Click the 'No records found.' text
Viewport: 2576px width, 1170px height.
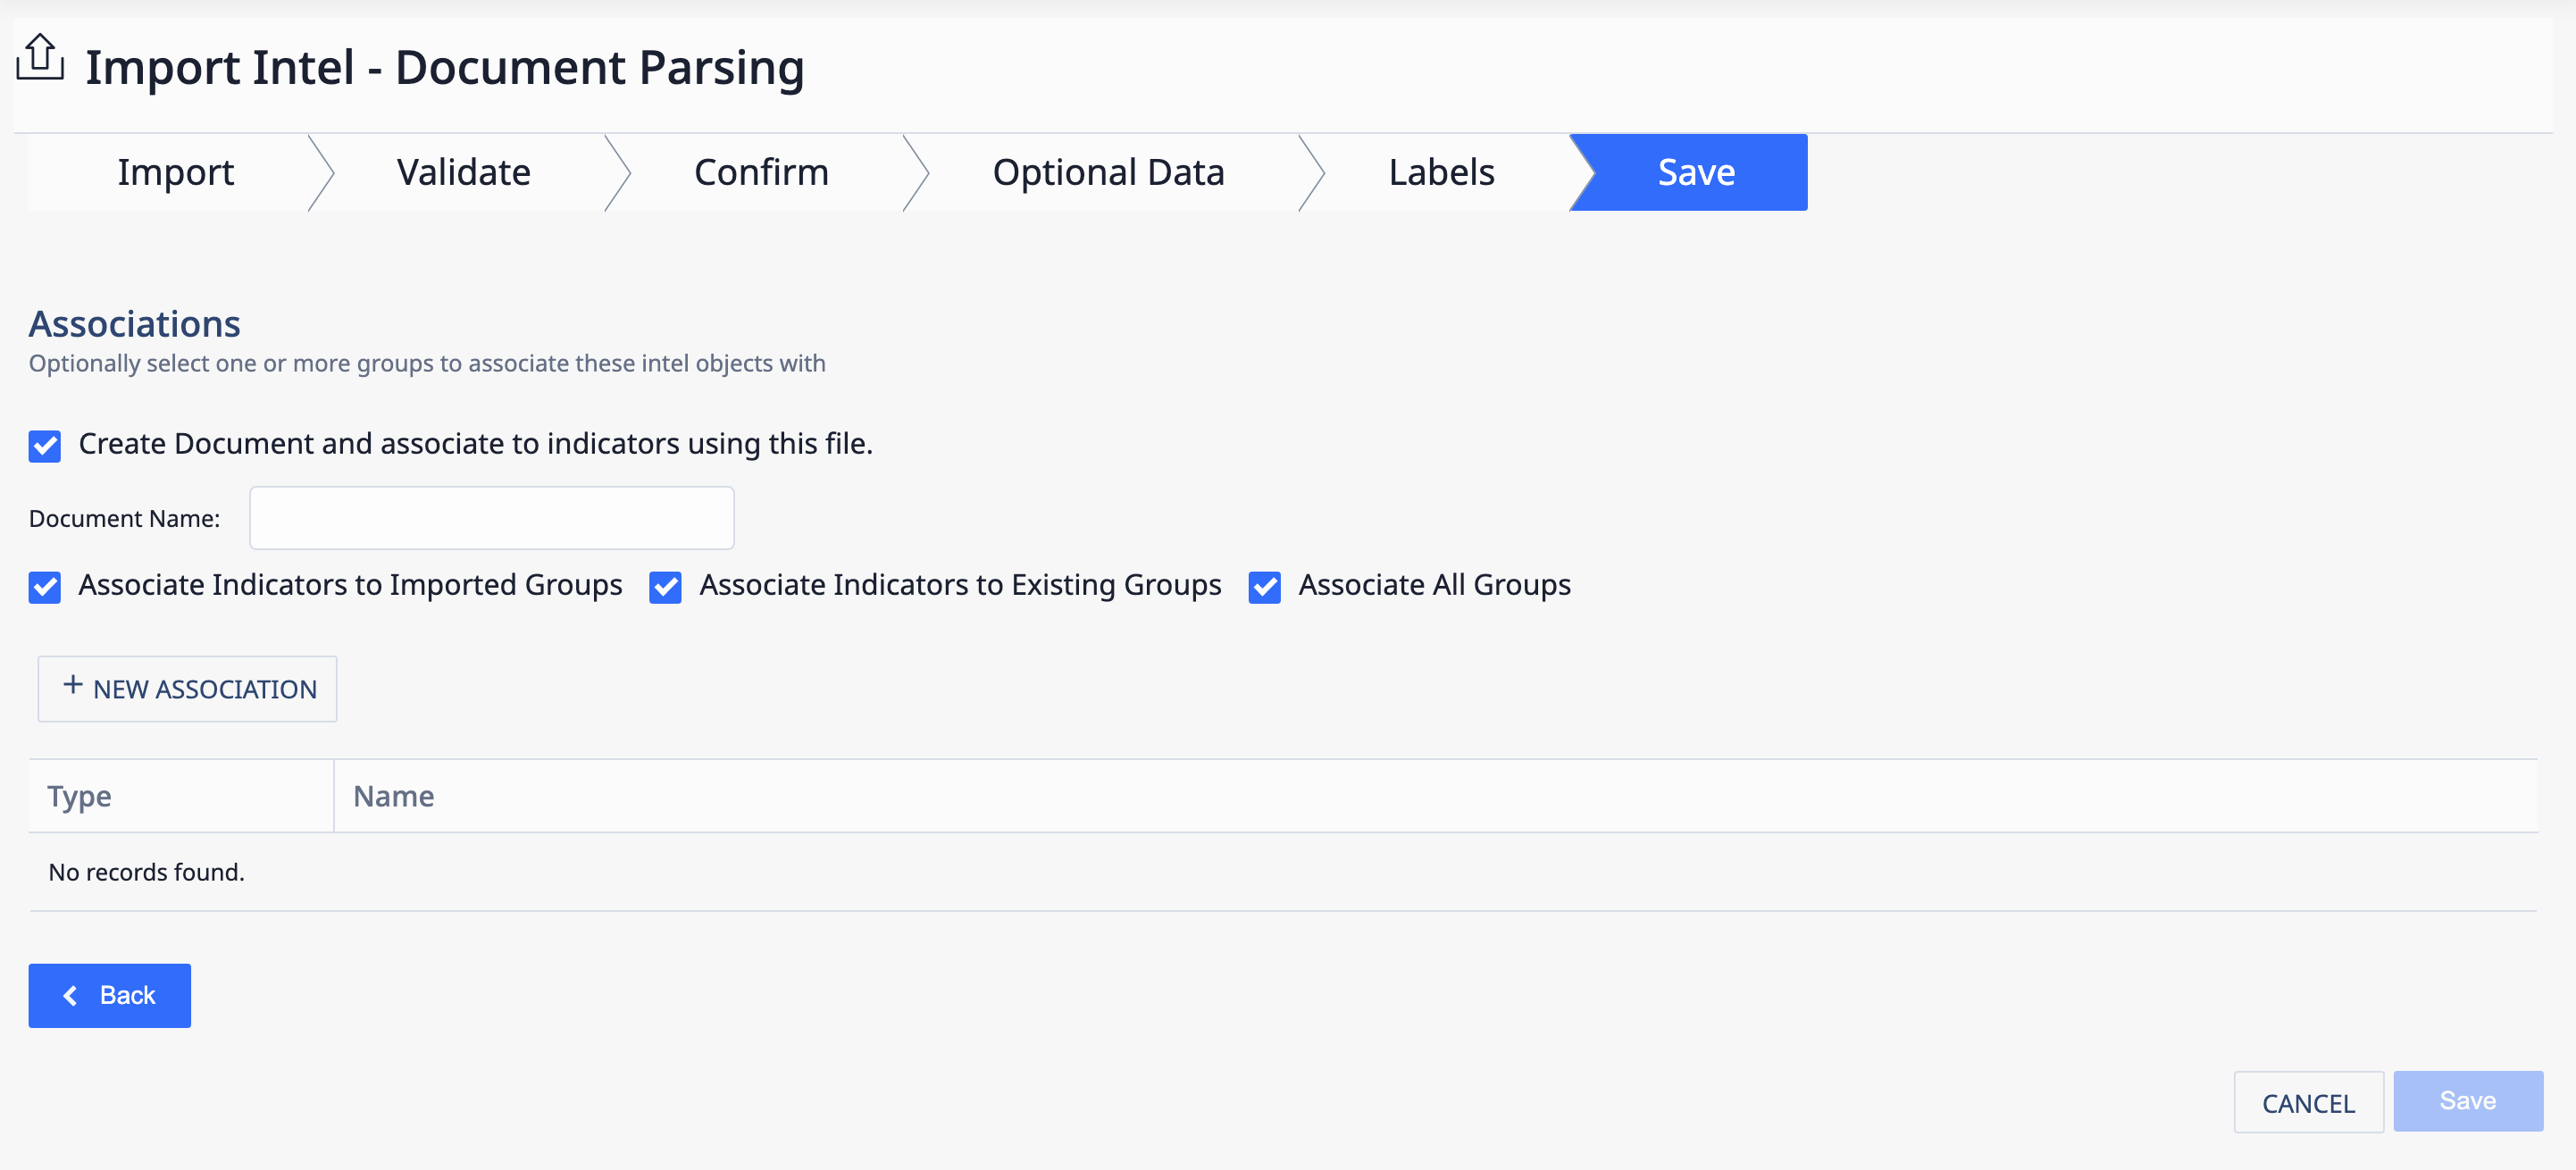146,872
